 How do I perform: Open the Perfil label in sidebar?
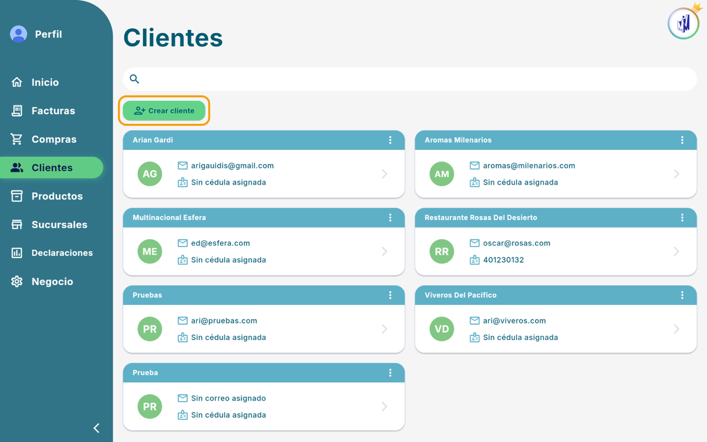[49, 34]
